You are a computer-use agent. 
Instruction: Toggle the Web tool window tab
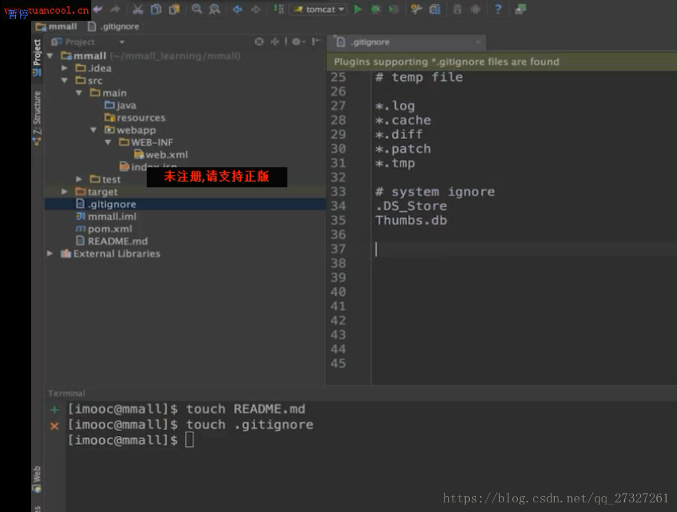(x=37, y=479)
